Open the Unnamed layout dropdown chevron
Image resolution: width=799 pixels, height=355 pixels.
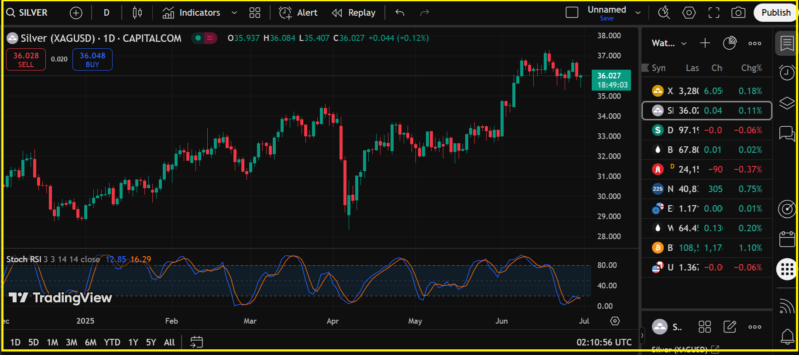click(638, 13)
